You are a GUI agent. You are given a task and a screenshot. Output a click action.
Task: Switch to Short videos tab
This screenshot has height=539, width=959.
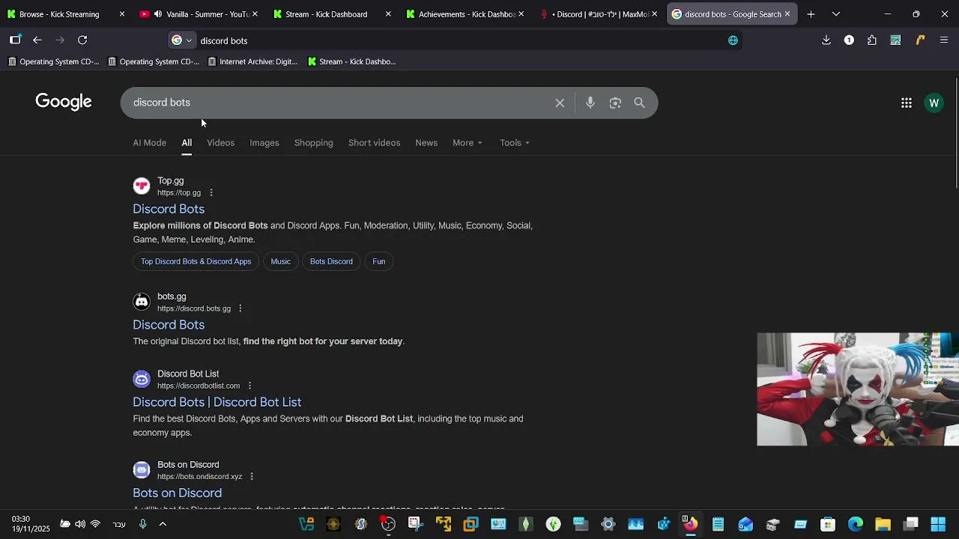coord(374,143)
